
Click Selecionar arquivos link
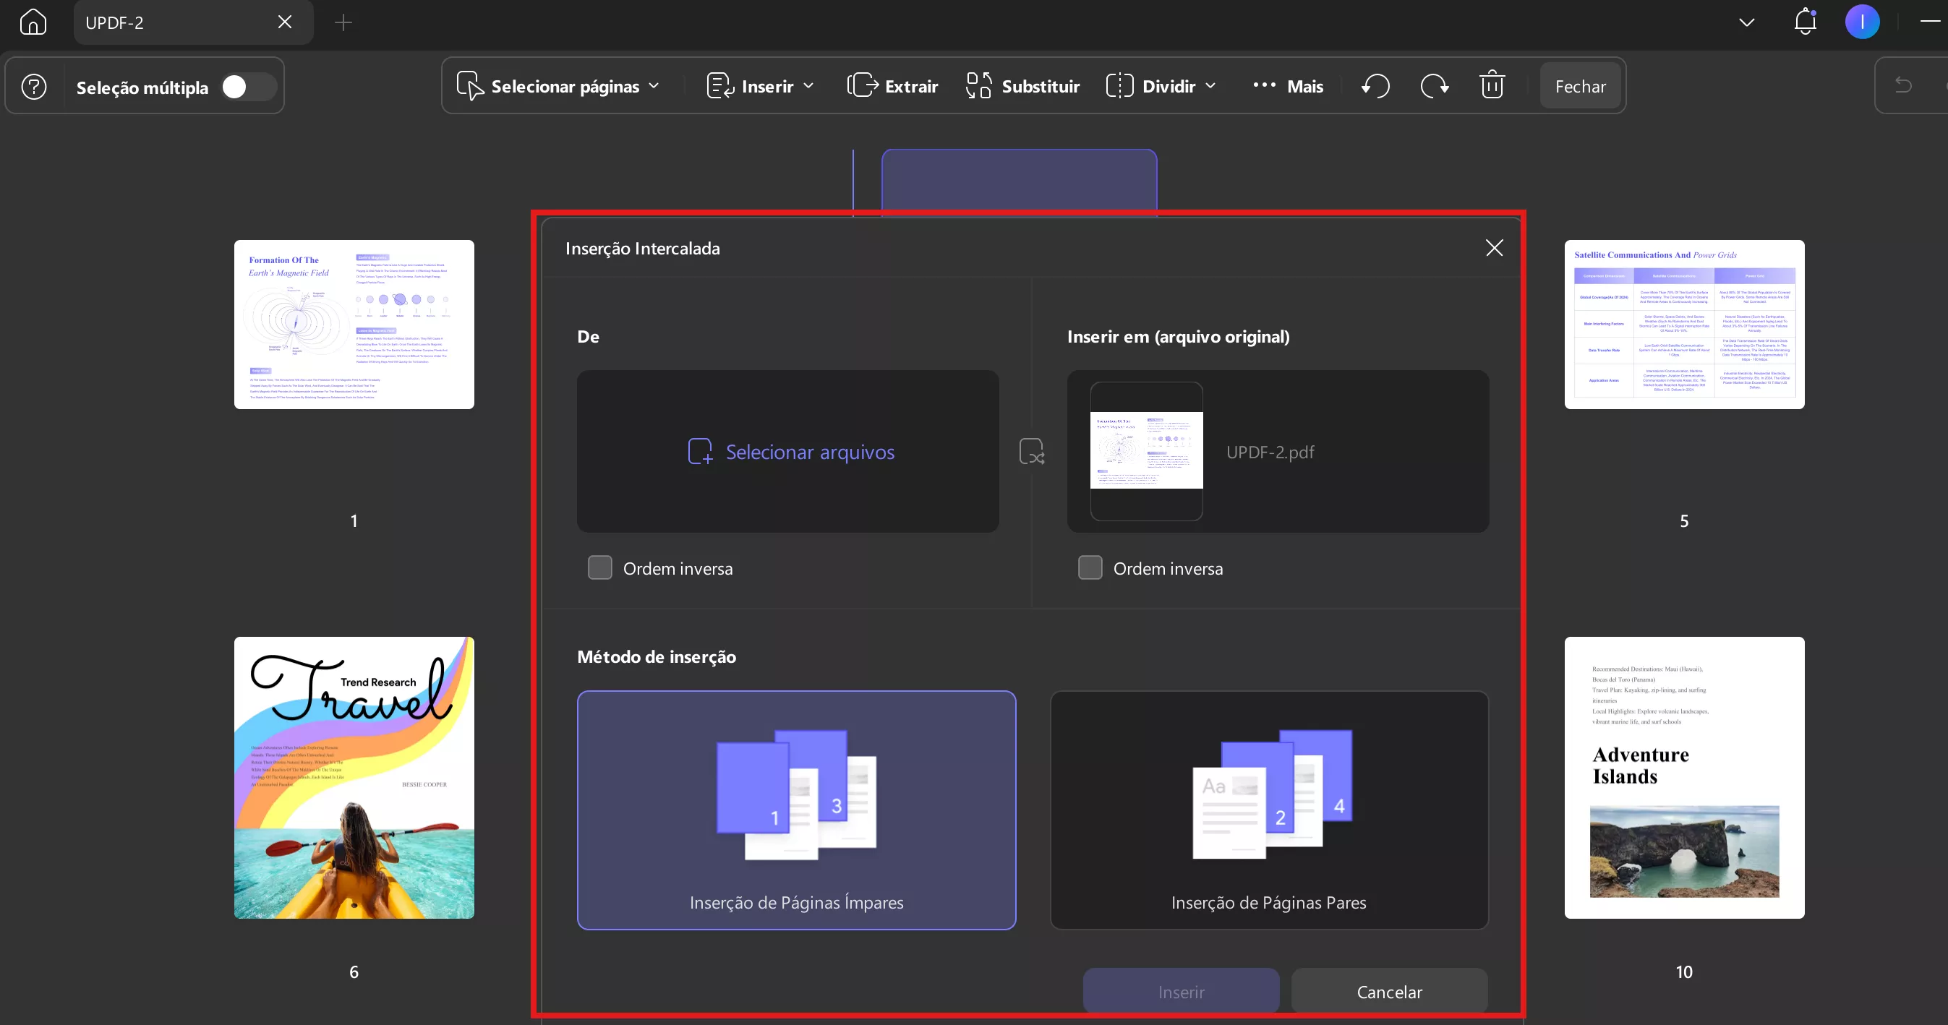click(790, 452)
